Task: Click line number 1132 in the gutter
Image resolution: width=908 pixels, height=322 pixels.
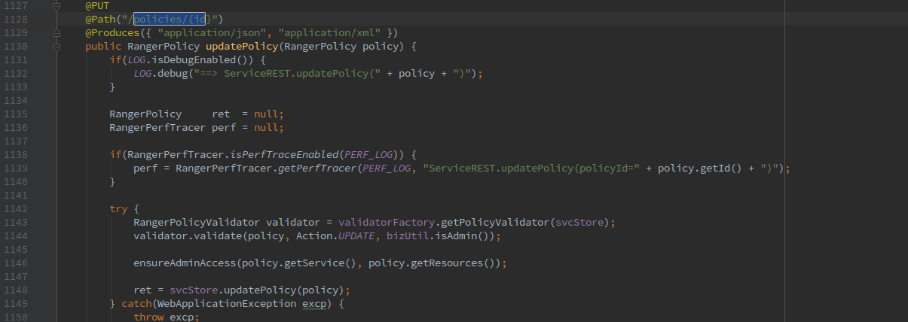Action: [x=16, y=74]
